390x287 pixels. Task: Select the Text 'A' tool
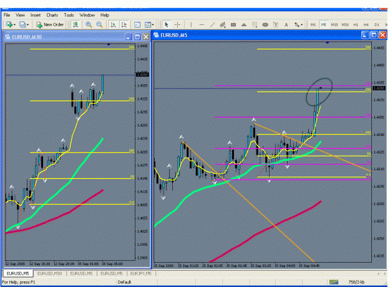(x=286, y=24)
